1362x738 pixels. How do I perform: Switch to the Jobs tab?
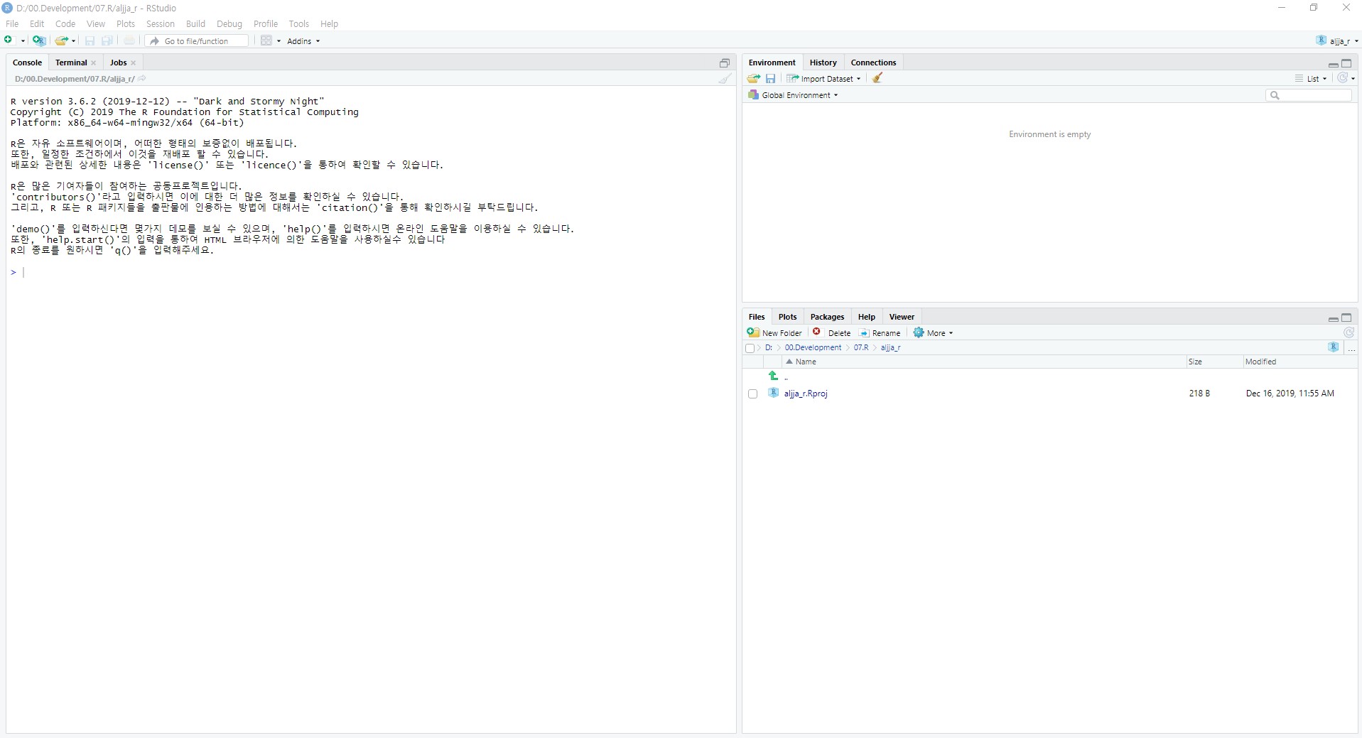[x=119, y=63]
